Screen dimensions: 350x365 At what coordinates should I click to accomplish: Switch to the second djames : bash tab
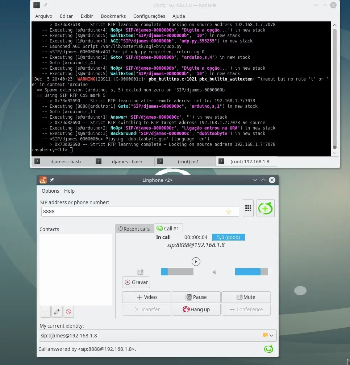(x=124, y=161)
